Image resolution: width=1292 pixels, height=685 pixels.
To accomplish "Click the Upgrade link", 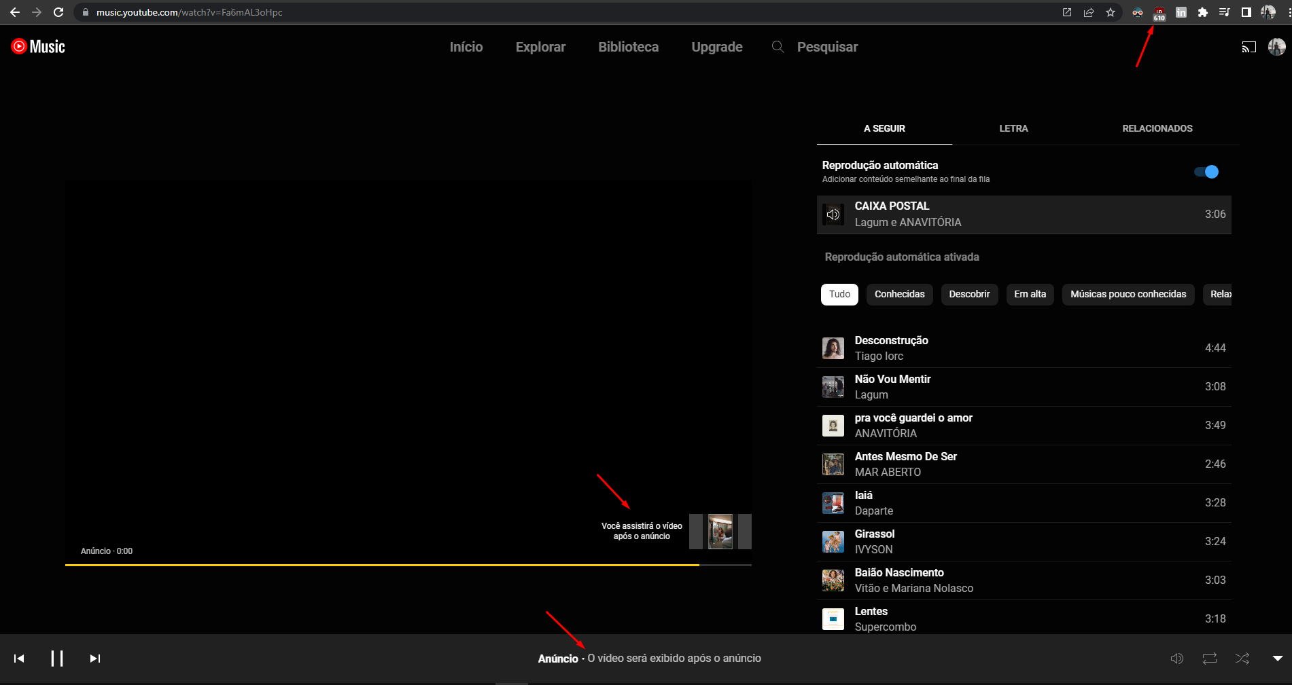I will coord(716,47).
